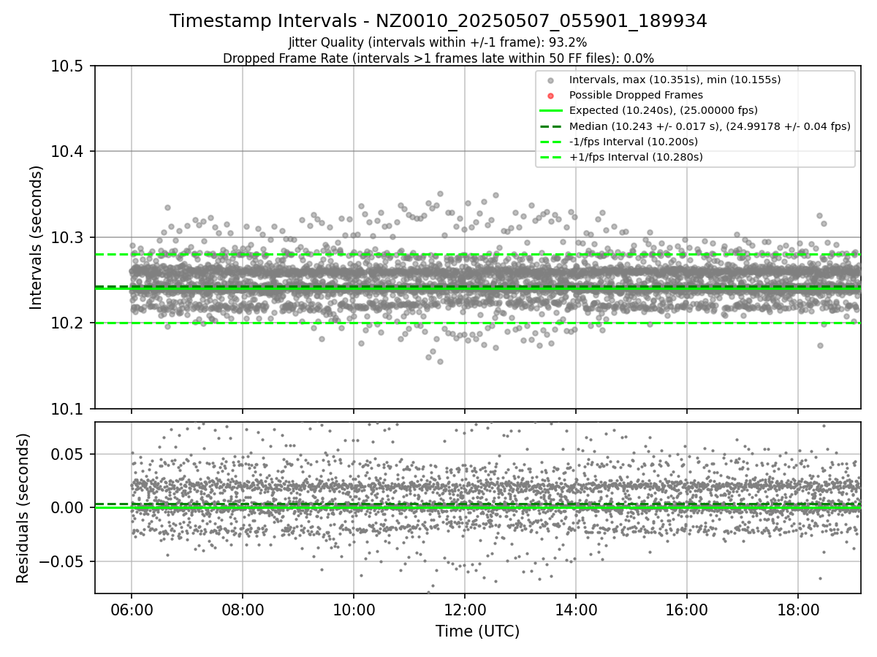Image resolution: width=877 pixels, height=657 pixels.
Task: Click the solid green line sample for Expected
Action: [551, 111]
